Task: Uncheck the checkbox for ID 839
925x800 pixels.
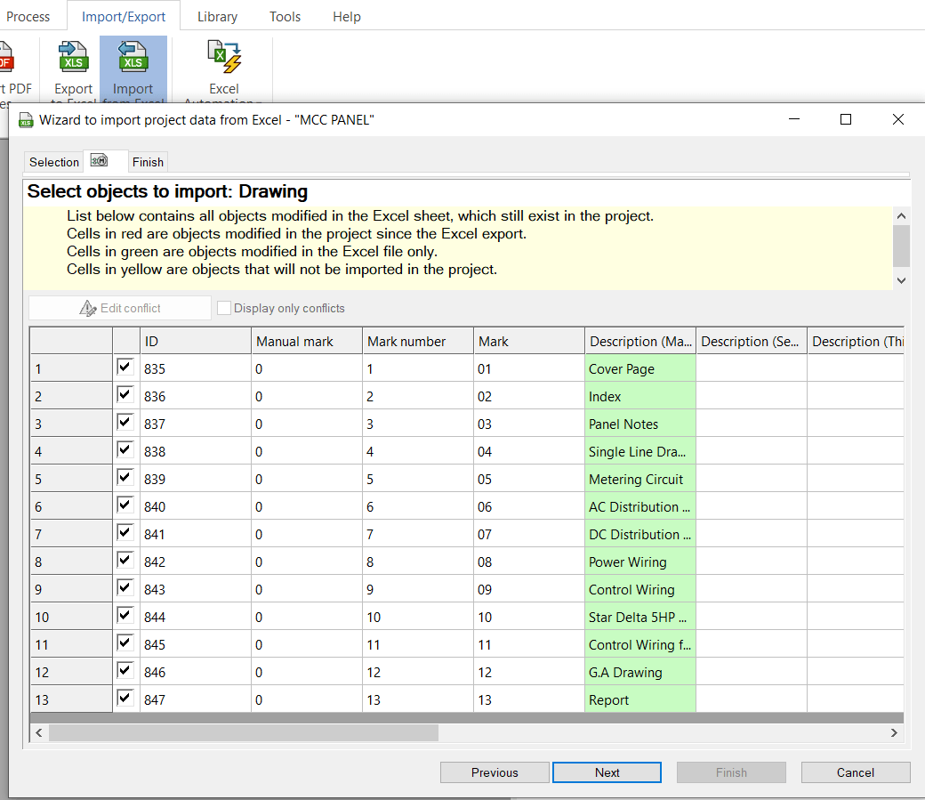Action: (x=125, y=477)
